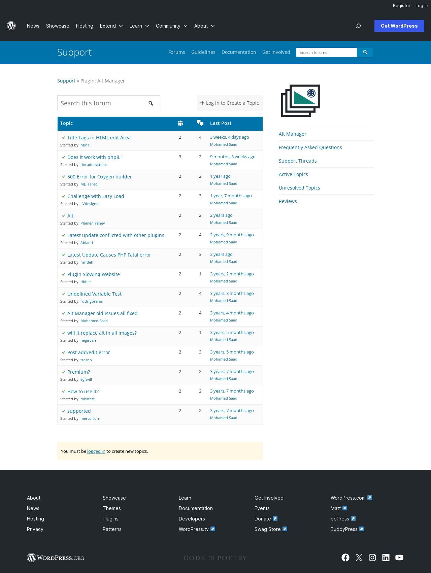Image resolution: width=431 pixels, height=573 pixels.
Task: Open the Instagram icon in footer
Action: tap(372, 558)
